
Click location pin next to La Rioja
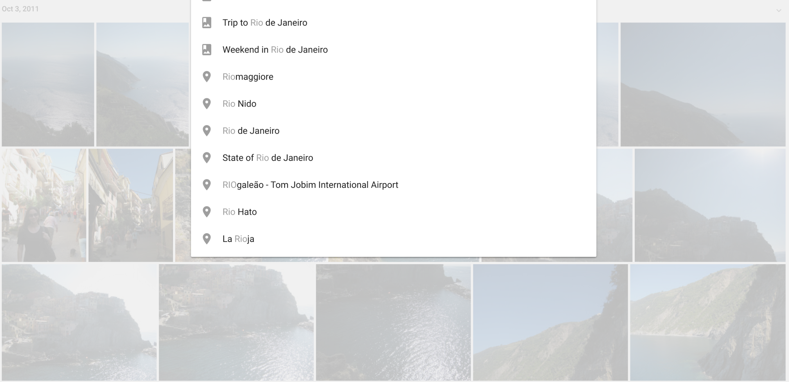click(207, 239)
